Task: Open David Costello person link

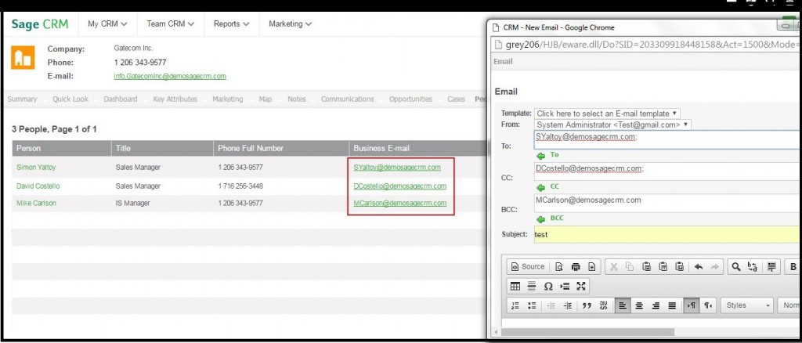Action: coord(38,186)
